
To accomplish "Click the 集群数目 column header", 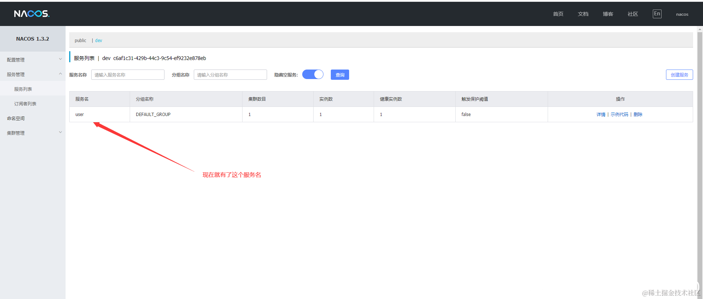I will point(278,99).
